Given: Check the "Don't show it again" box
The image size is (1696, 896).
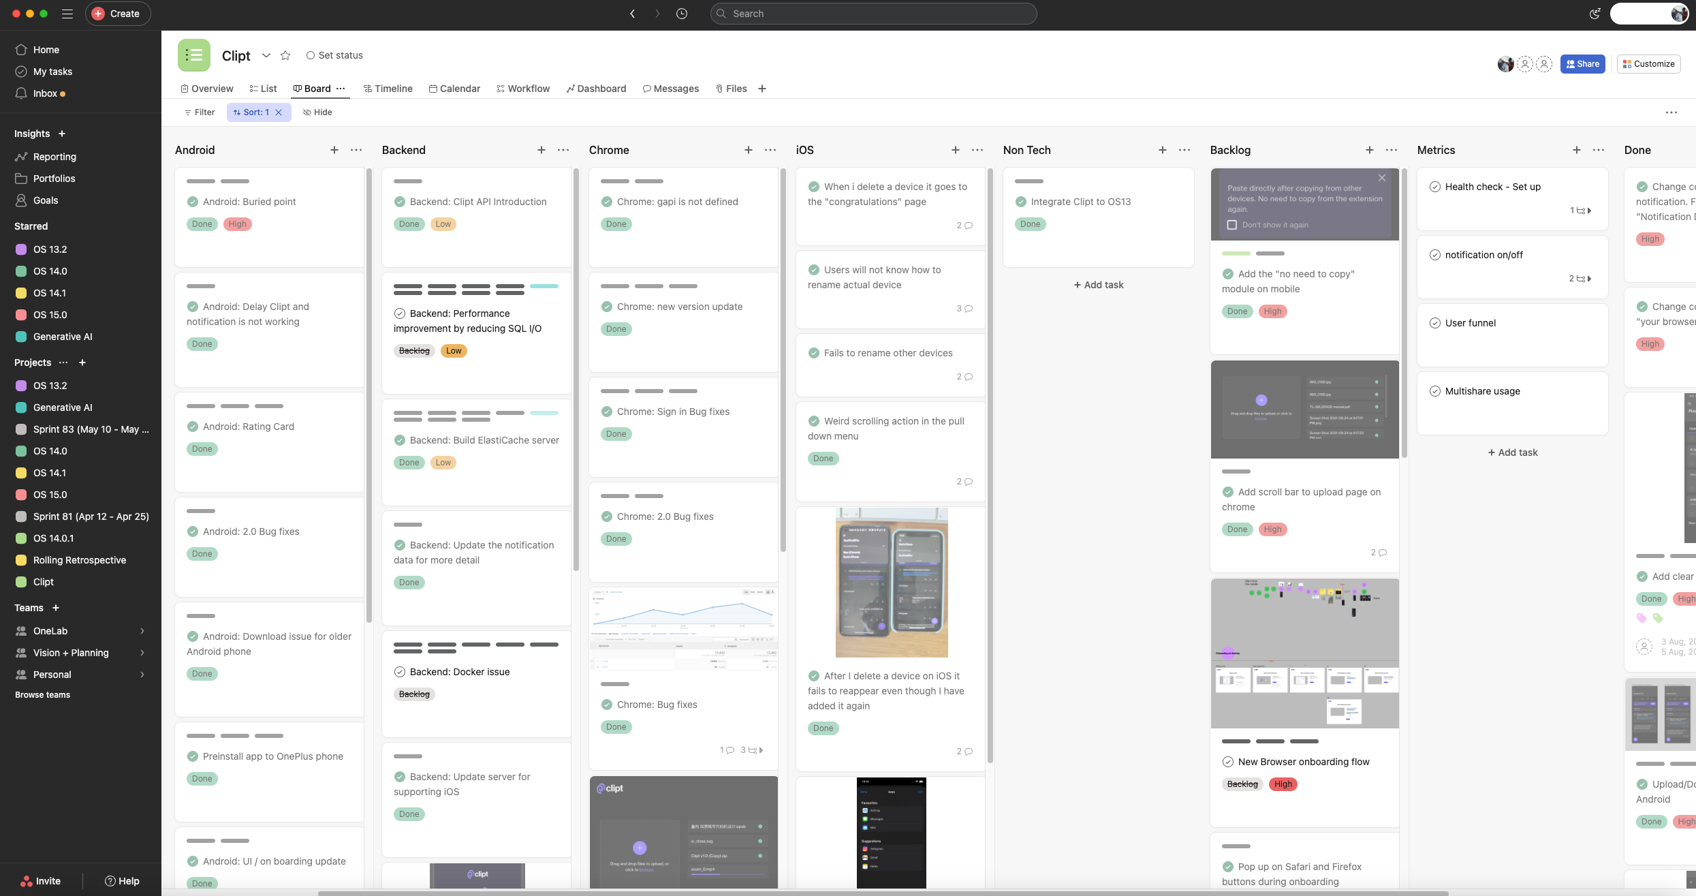Looking at the screenshot, I should [x=1231, y=225].
